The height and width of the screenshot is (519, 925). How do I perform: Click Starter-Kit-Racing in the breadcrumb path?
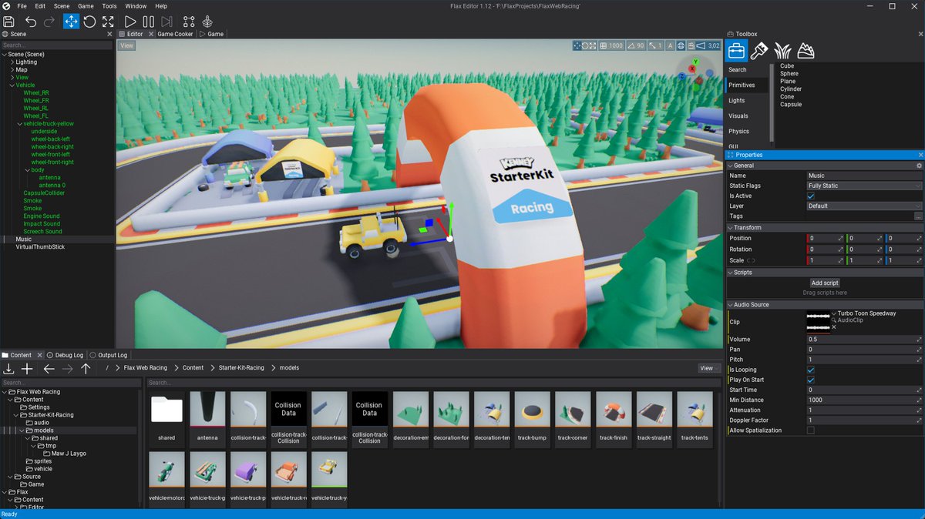241,368
